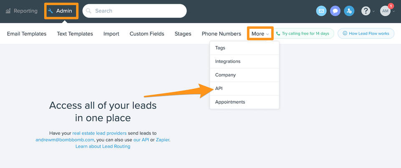Click the email envelope icon
The height and width of the screenshot is (168, 401).
pyautogui.click(x=321, y=11)
